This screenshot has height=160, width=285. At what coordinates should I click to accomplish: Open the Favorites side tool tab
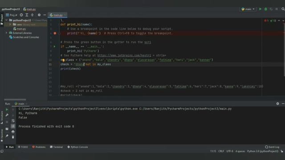[2, 135]
